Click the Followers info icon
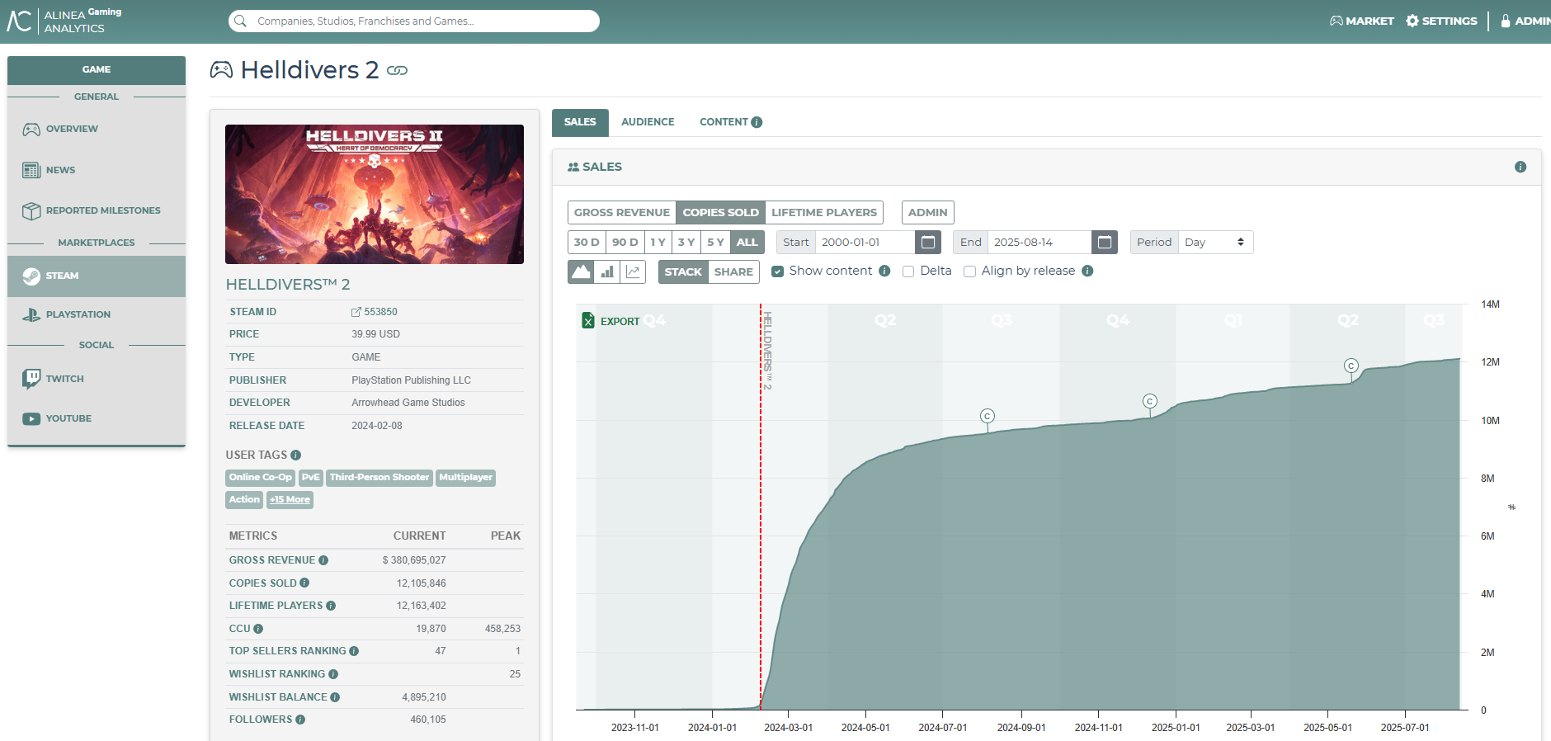This screenshot has height=741, width=1551. click(300, 720)
